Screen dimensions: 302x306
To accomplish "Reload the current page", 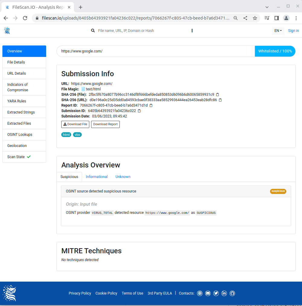I will click(25, 18).
